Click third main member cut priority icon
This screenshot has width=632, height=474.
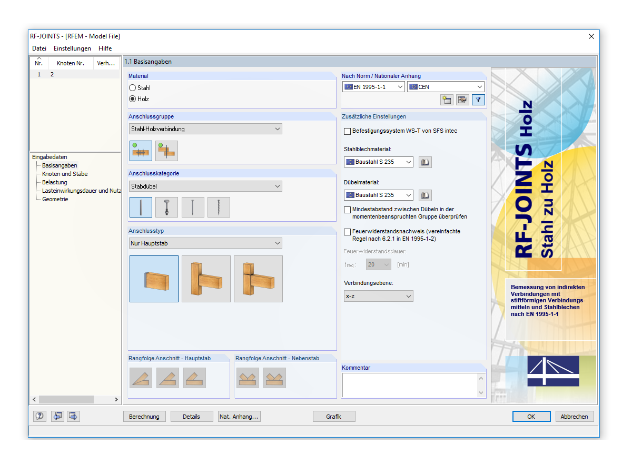pyautogui.click(x=194, y=378)
